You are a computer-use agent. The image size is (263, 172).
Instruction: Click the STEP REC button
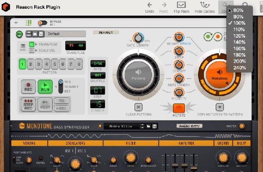tap(28, 104)
